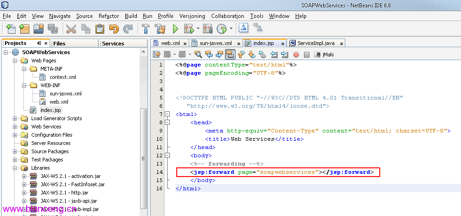Viewport: 461px width, 216px height.
Task: Build main project with hammer icon
Action: (x=146, y=29)
